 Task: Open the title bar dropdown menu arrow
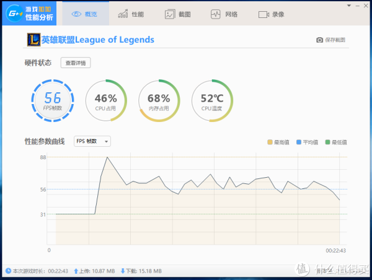(348, 6)
